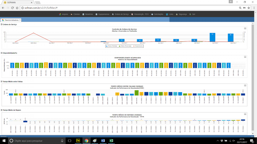
Task: Open Ordens de Serviço menu
Action: [x=121, y=14]
